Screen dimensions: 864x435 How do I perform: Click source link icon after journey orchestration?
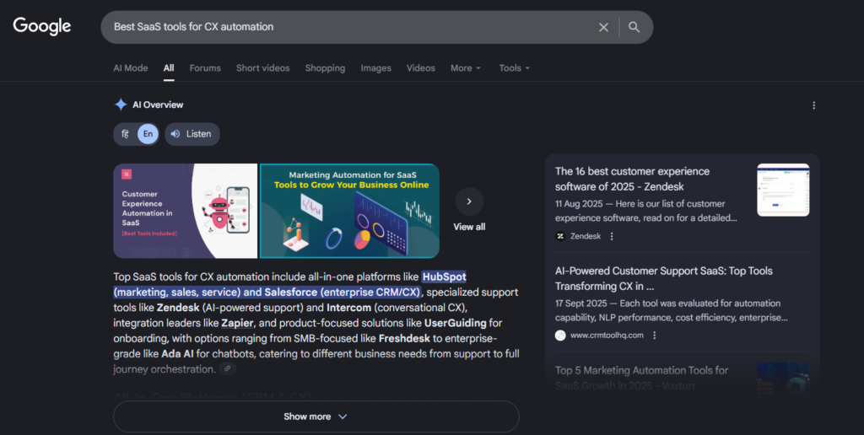(x=228, y=369)
